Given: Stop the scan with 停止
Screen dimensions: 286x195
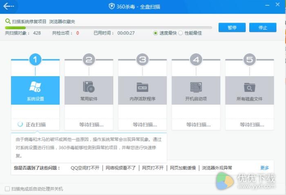Looking at the screenshot, I should [263, 27].
